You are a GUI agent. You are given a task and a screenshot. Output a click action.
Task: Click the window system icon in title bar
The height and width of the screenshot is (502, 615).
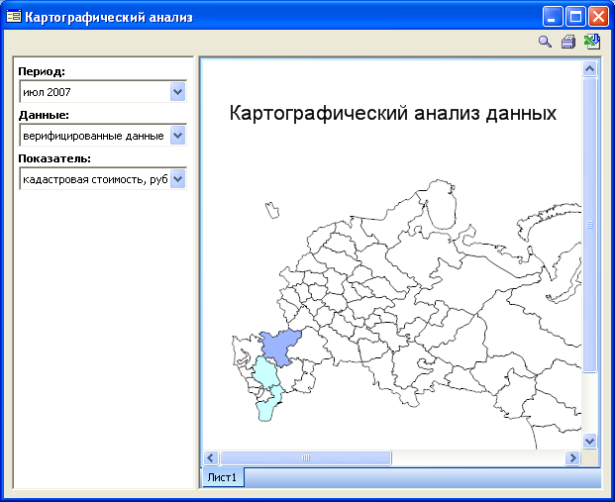[x=14, y=17]
